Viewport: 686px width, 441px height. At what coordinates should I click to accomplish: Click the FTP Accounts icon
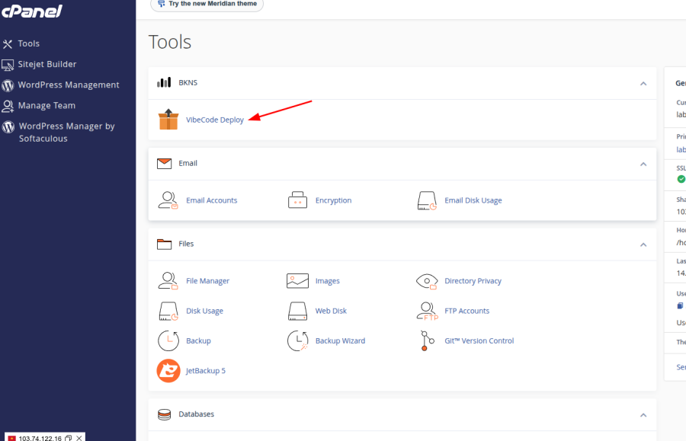(427, 312)
